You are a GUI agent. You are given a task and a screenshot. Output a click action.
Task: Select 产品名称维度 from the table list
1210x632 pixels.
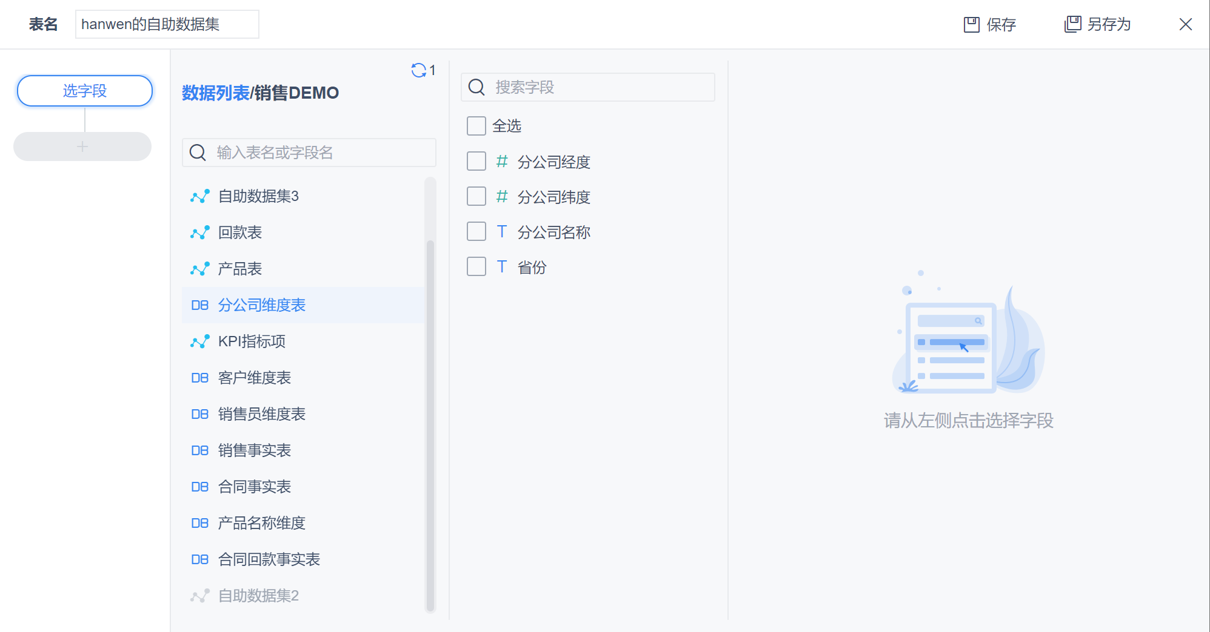point(262,523)
